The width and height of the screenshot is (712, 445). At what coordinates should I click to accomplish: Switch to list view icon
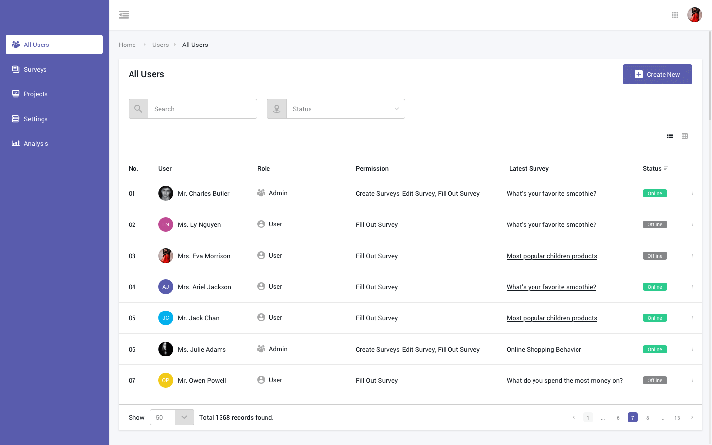click(x=670, y=136)
